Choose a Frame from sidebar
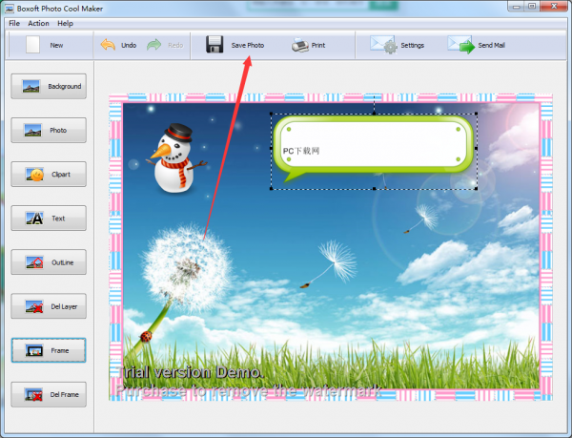Screen dimensions: 572x438 (x=49, y=350)
